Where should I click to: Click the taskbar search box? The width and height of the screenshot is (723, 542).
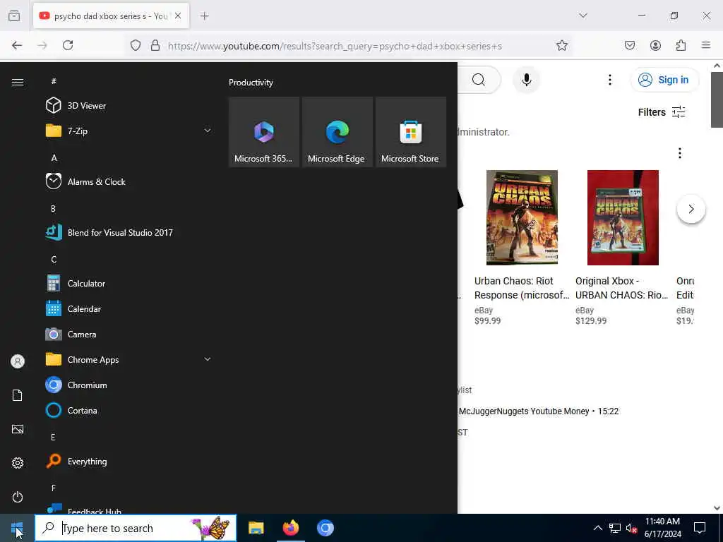pyautogui.click(x=136, y=528)
